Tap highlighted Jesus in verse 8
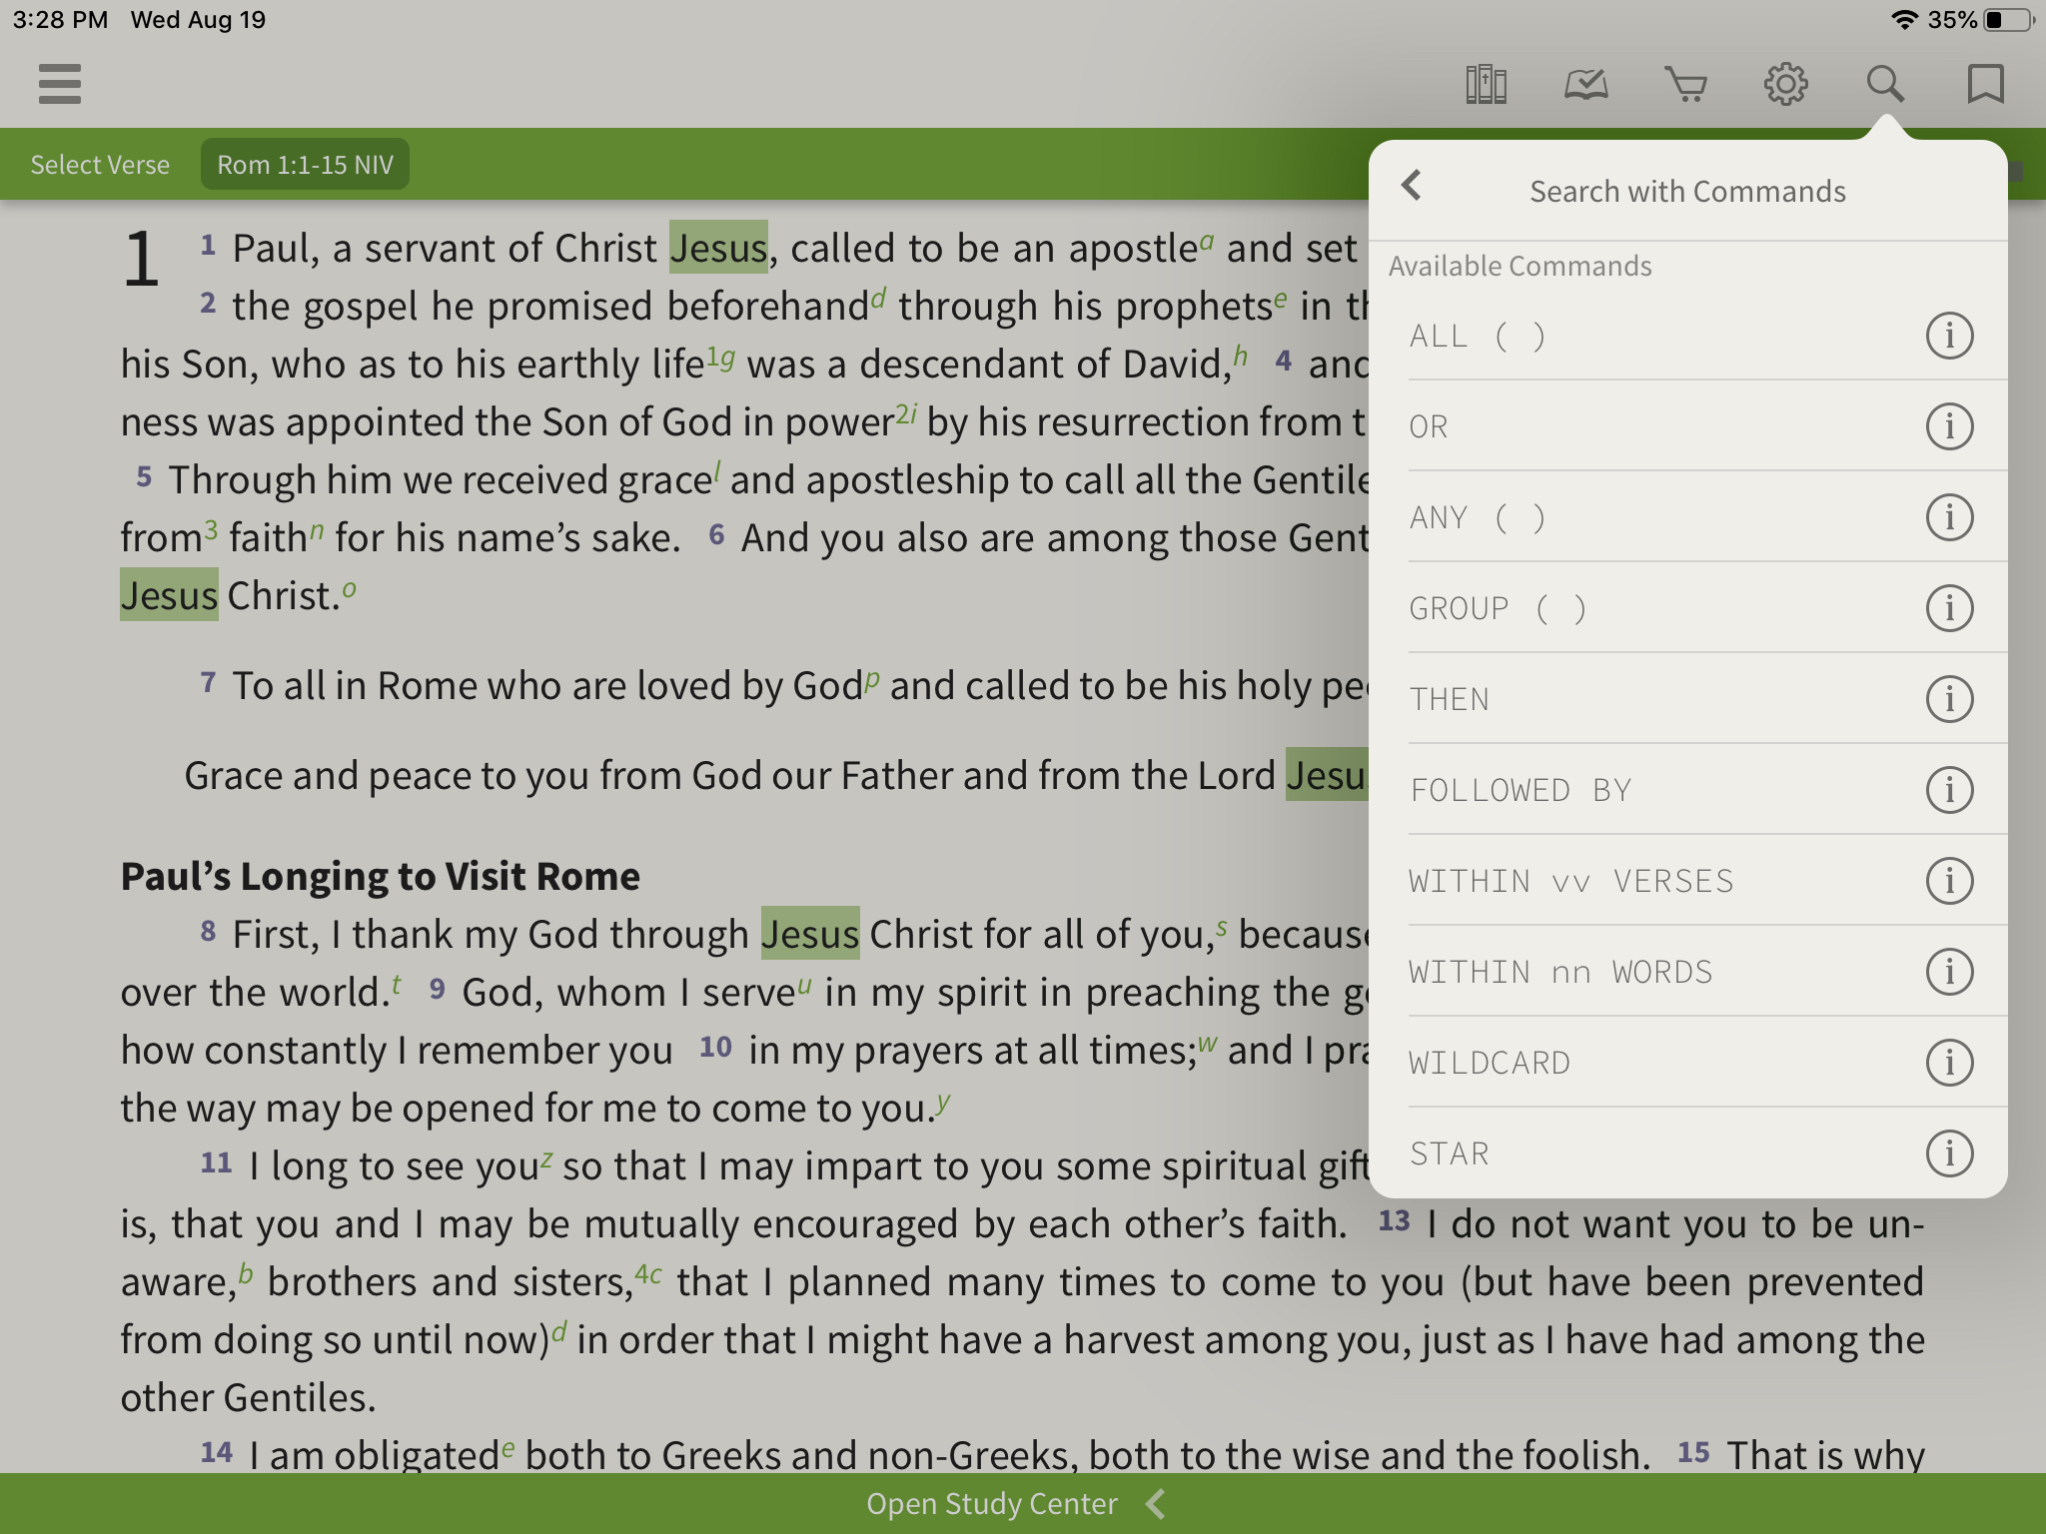Screen dimensions: 2046x1534 point(810,934)
